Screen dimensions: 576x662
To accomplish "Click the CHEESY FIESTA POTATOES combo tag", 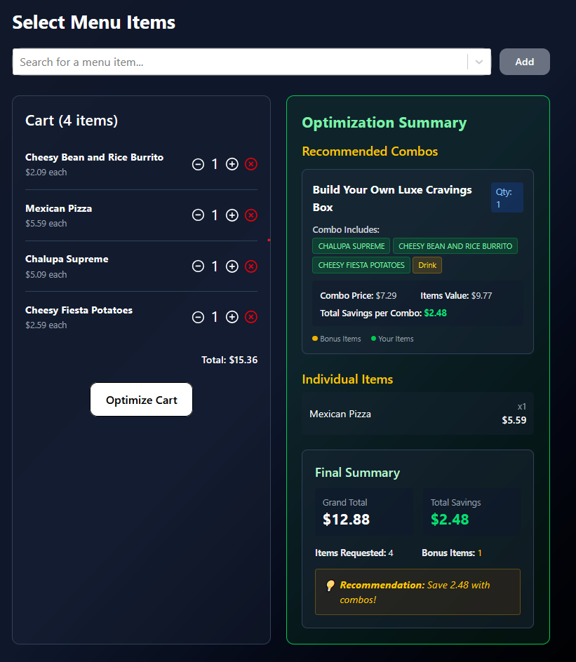I will [x=361, y=265].
